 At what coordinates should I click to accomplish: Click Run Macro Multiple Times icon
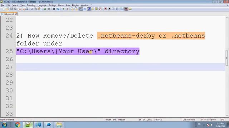click(117, 9)
